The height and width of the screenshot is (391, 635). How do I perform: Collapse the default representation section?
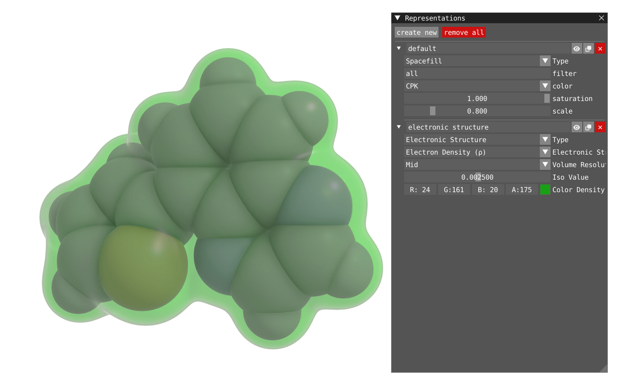[399, 48]
